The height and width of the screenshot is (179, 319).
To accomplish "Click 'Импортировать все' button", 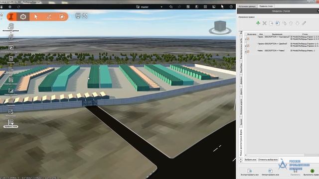I will [x=270, y=172].
